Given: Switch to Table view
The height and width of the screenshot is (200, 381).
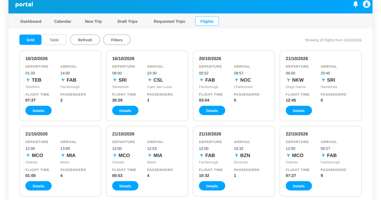Looking at the screenshot, I should 54,40.
